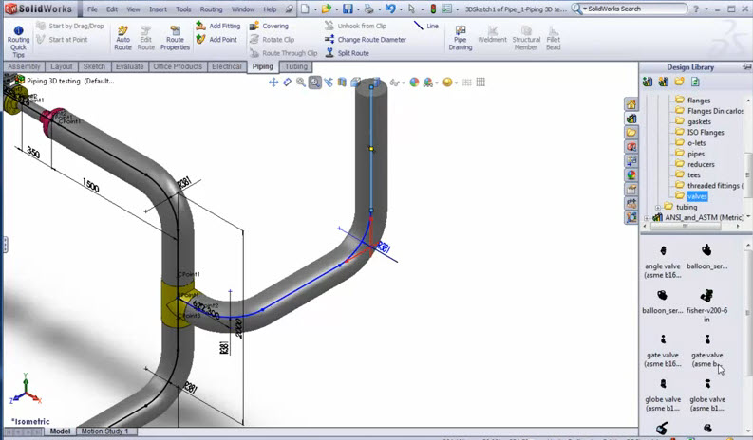Click the Undo icon
The width and height of the screenshot is (753, 440).
point(390,9)
